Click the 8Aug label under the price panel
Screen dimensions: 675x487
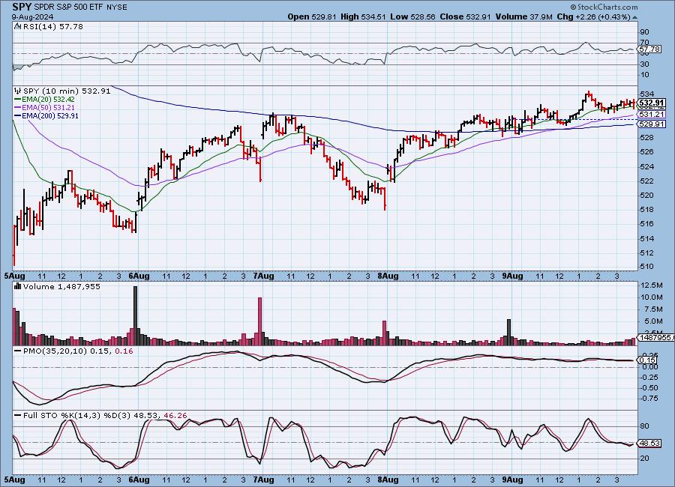click(388, 276)
